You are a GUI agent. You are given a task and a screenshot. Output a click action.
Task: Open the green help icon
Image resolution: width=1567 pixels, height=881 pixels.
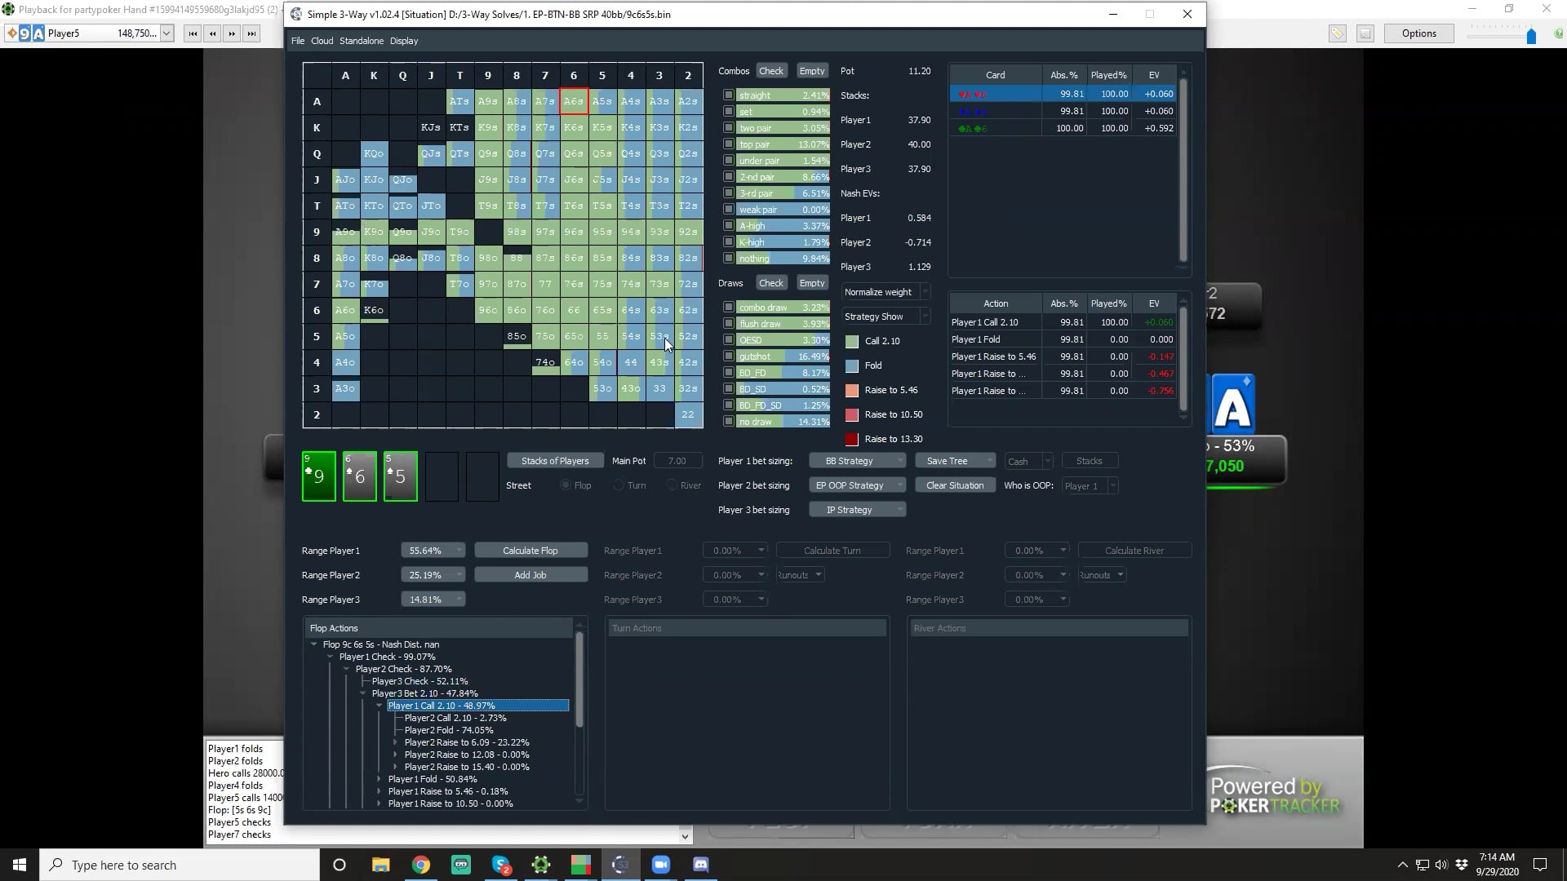point(1558,33)
